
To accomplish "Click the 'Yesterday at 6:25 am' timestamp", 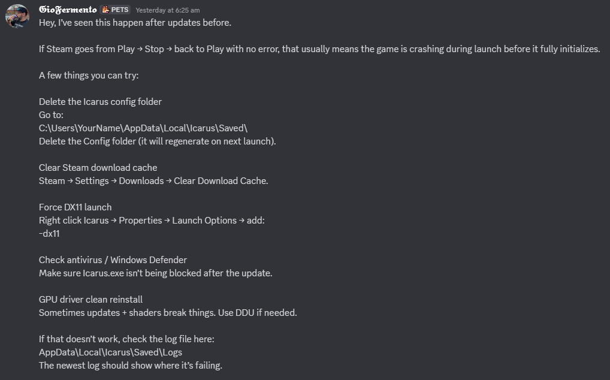I will pyautogui.click(x=168, y=10).
